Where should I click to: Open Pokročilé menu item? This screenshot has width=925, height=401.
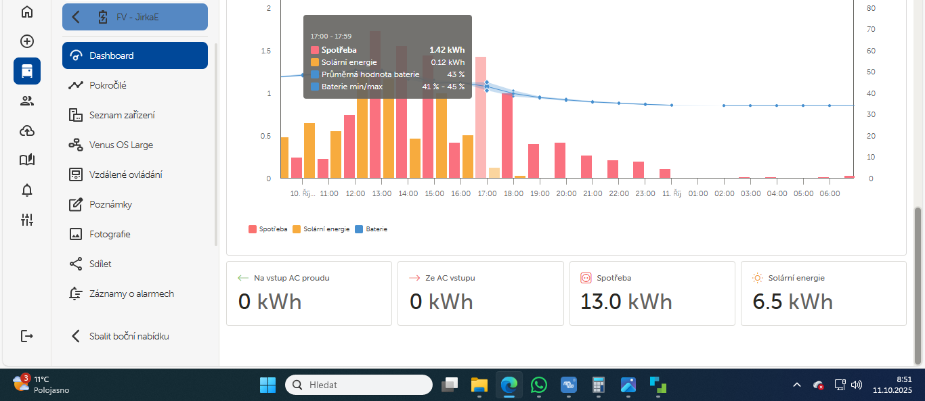[x=108, y=85]
